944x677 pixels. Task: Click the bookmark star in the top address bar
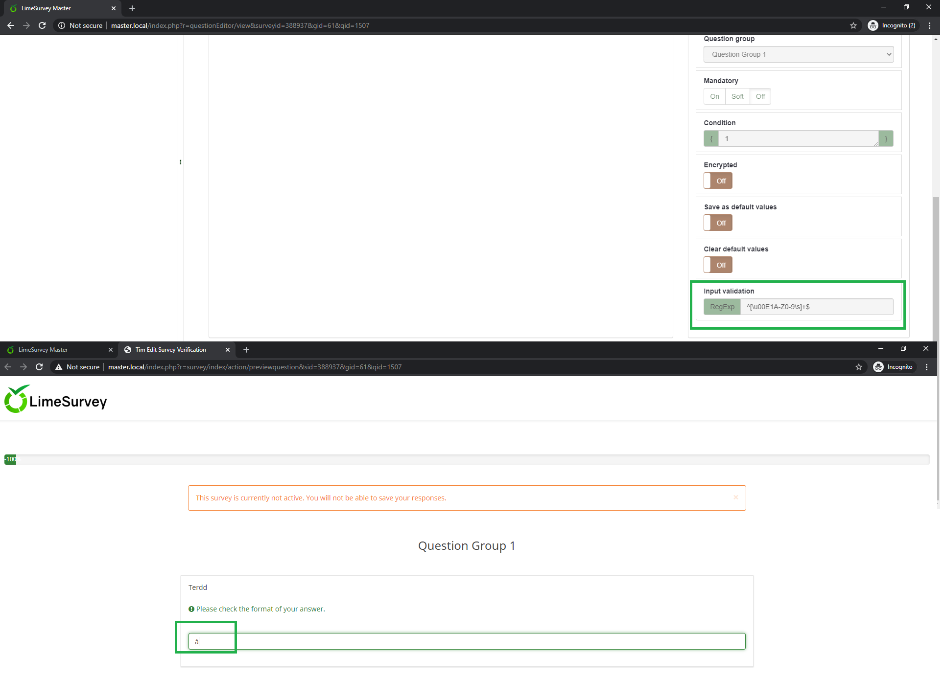tap(853, 25)
